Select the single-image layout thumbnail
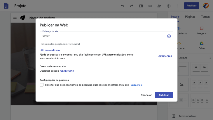Image resolution: width=213 pixels, height=120 pixels. [181, 85]
